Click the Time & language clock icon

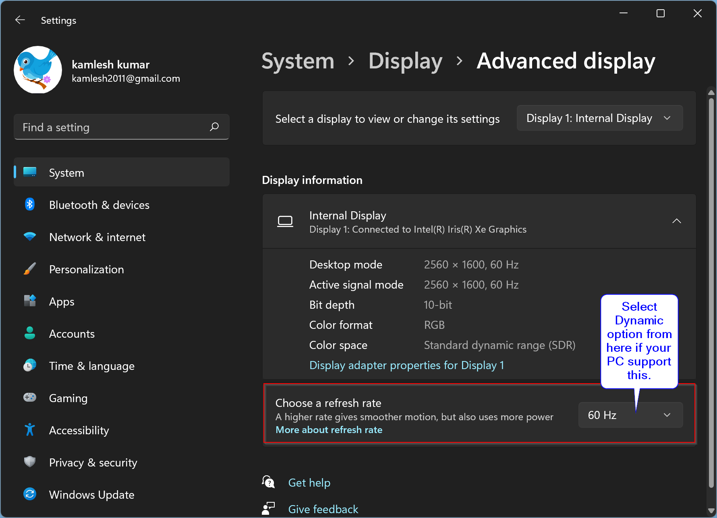click(x=30, y=365)
